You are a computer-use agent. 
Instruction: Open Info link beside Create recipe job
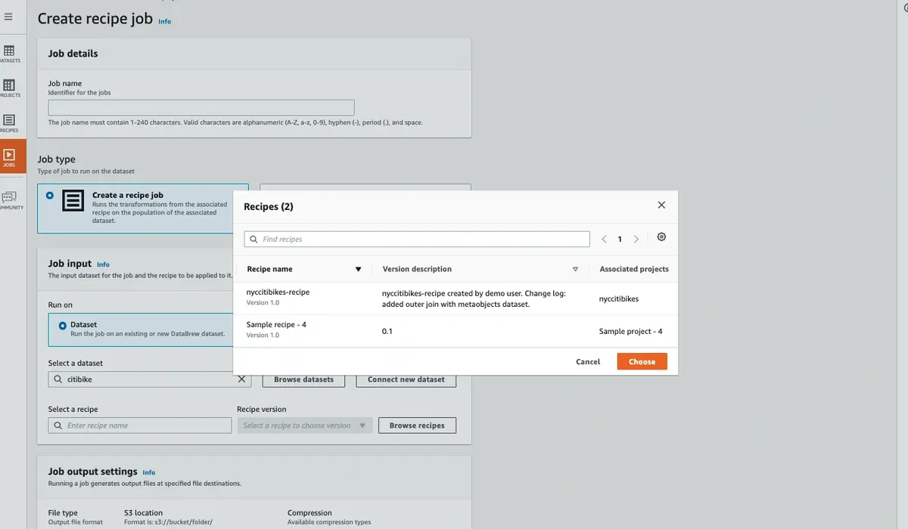165,21
